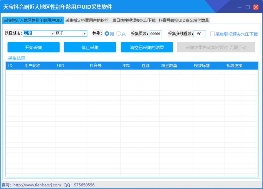Click the 用户昵称 column header
The width and height of the screenshot is (263, 189).
32,66
